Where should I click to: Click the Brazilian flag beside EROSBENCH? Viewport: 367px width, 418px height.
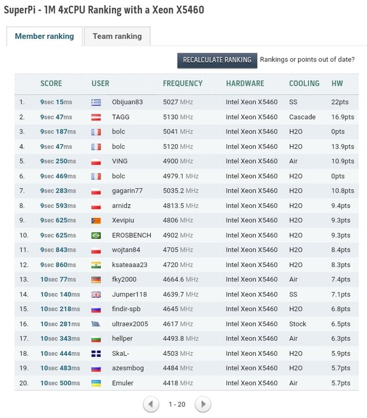96,235
